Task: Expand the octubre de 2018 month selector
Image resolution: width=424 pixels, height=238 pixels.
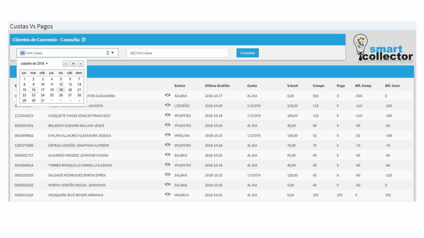Action: [x=34, y=63]
